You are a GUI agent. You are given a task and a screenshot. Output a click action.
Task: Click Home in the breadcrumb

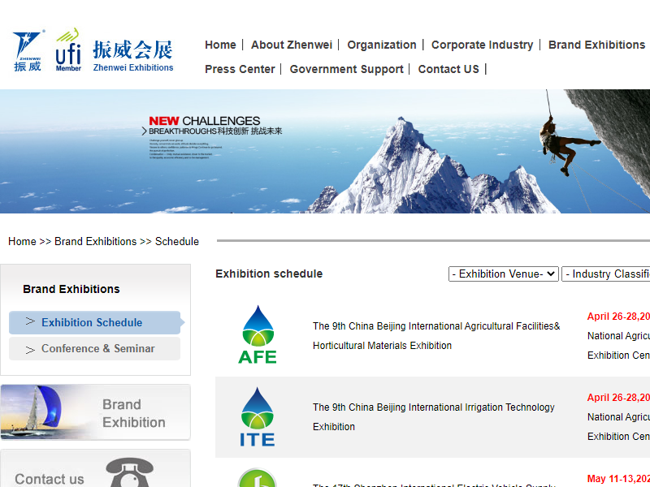[x=22, y=241]
